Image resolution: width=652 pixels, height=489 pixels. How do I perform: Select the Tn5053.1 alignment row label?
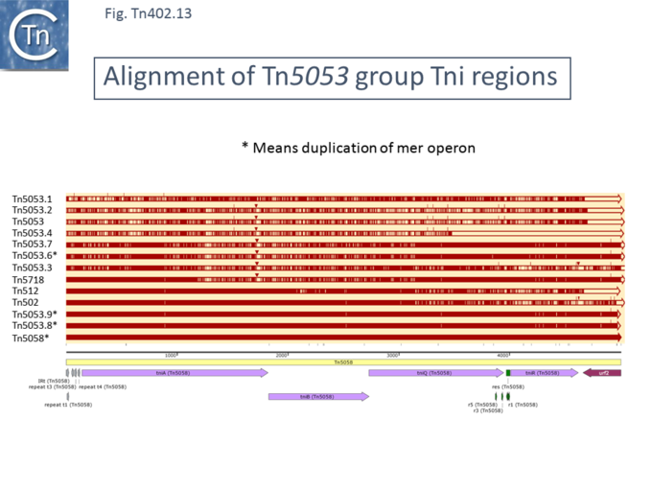32,198
